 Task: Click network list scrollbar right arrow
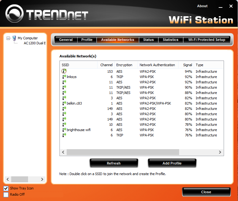click(x=220, y=152)
